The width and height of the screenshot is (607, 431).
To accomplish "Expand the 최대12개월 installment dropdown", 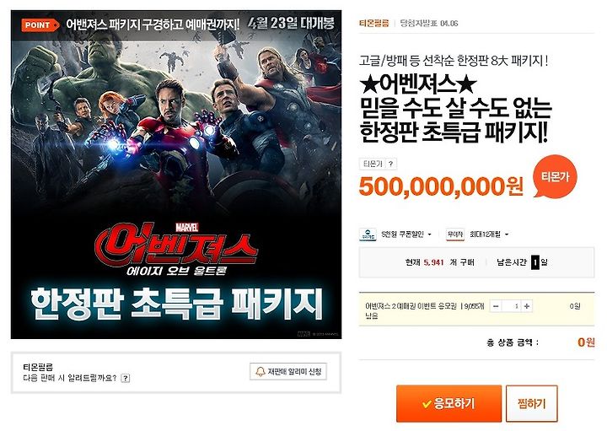I will point(489,234).
